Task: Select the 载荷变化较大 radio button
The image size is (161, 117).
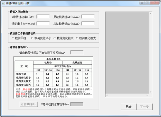Action: 54,38
